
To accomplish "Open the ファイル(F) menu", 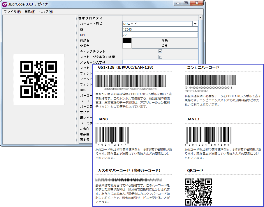I will coord(13,12).
